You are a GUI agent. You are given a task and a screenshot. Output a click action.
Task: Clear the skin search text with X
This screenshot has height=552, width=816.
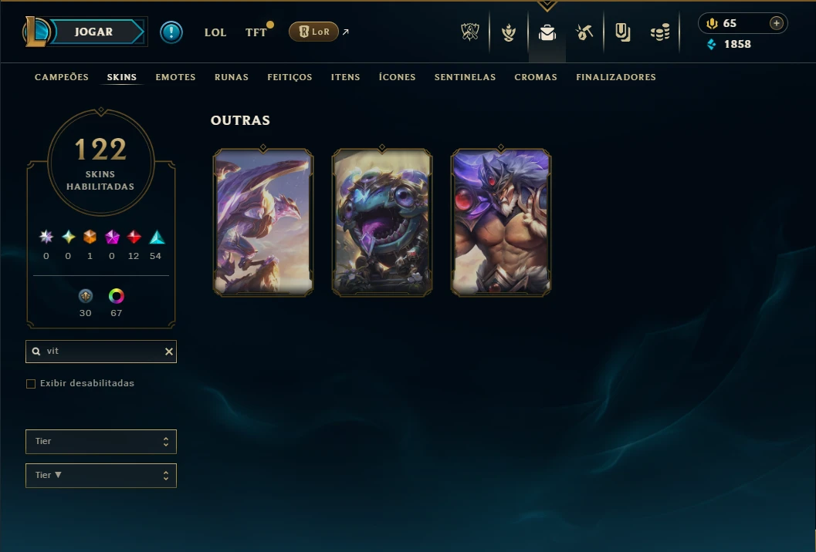coord(168,352)
